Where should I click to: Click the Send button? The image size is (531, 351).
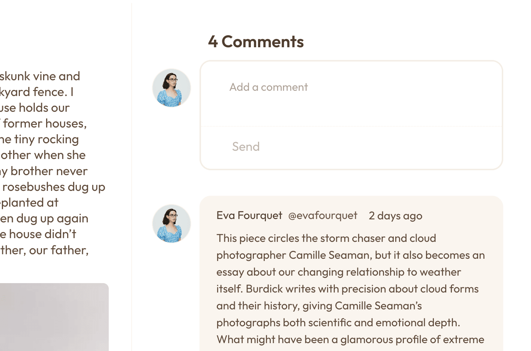pos(246,147)
